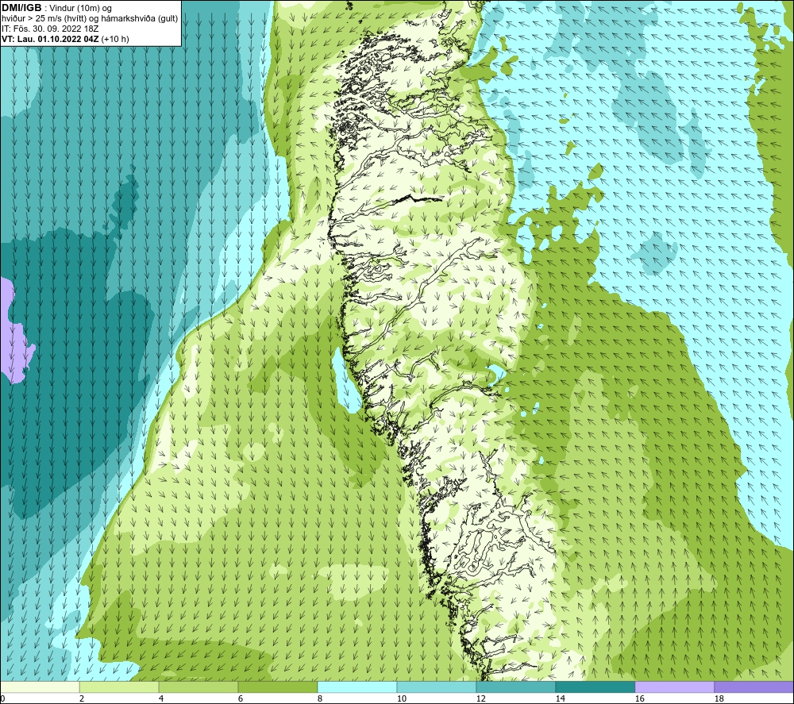
Task: Click the 12-14 m/s teal legend swatch
Action: pos(516,687)
